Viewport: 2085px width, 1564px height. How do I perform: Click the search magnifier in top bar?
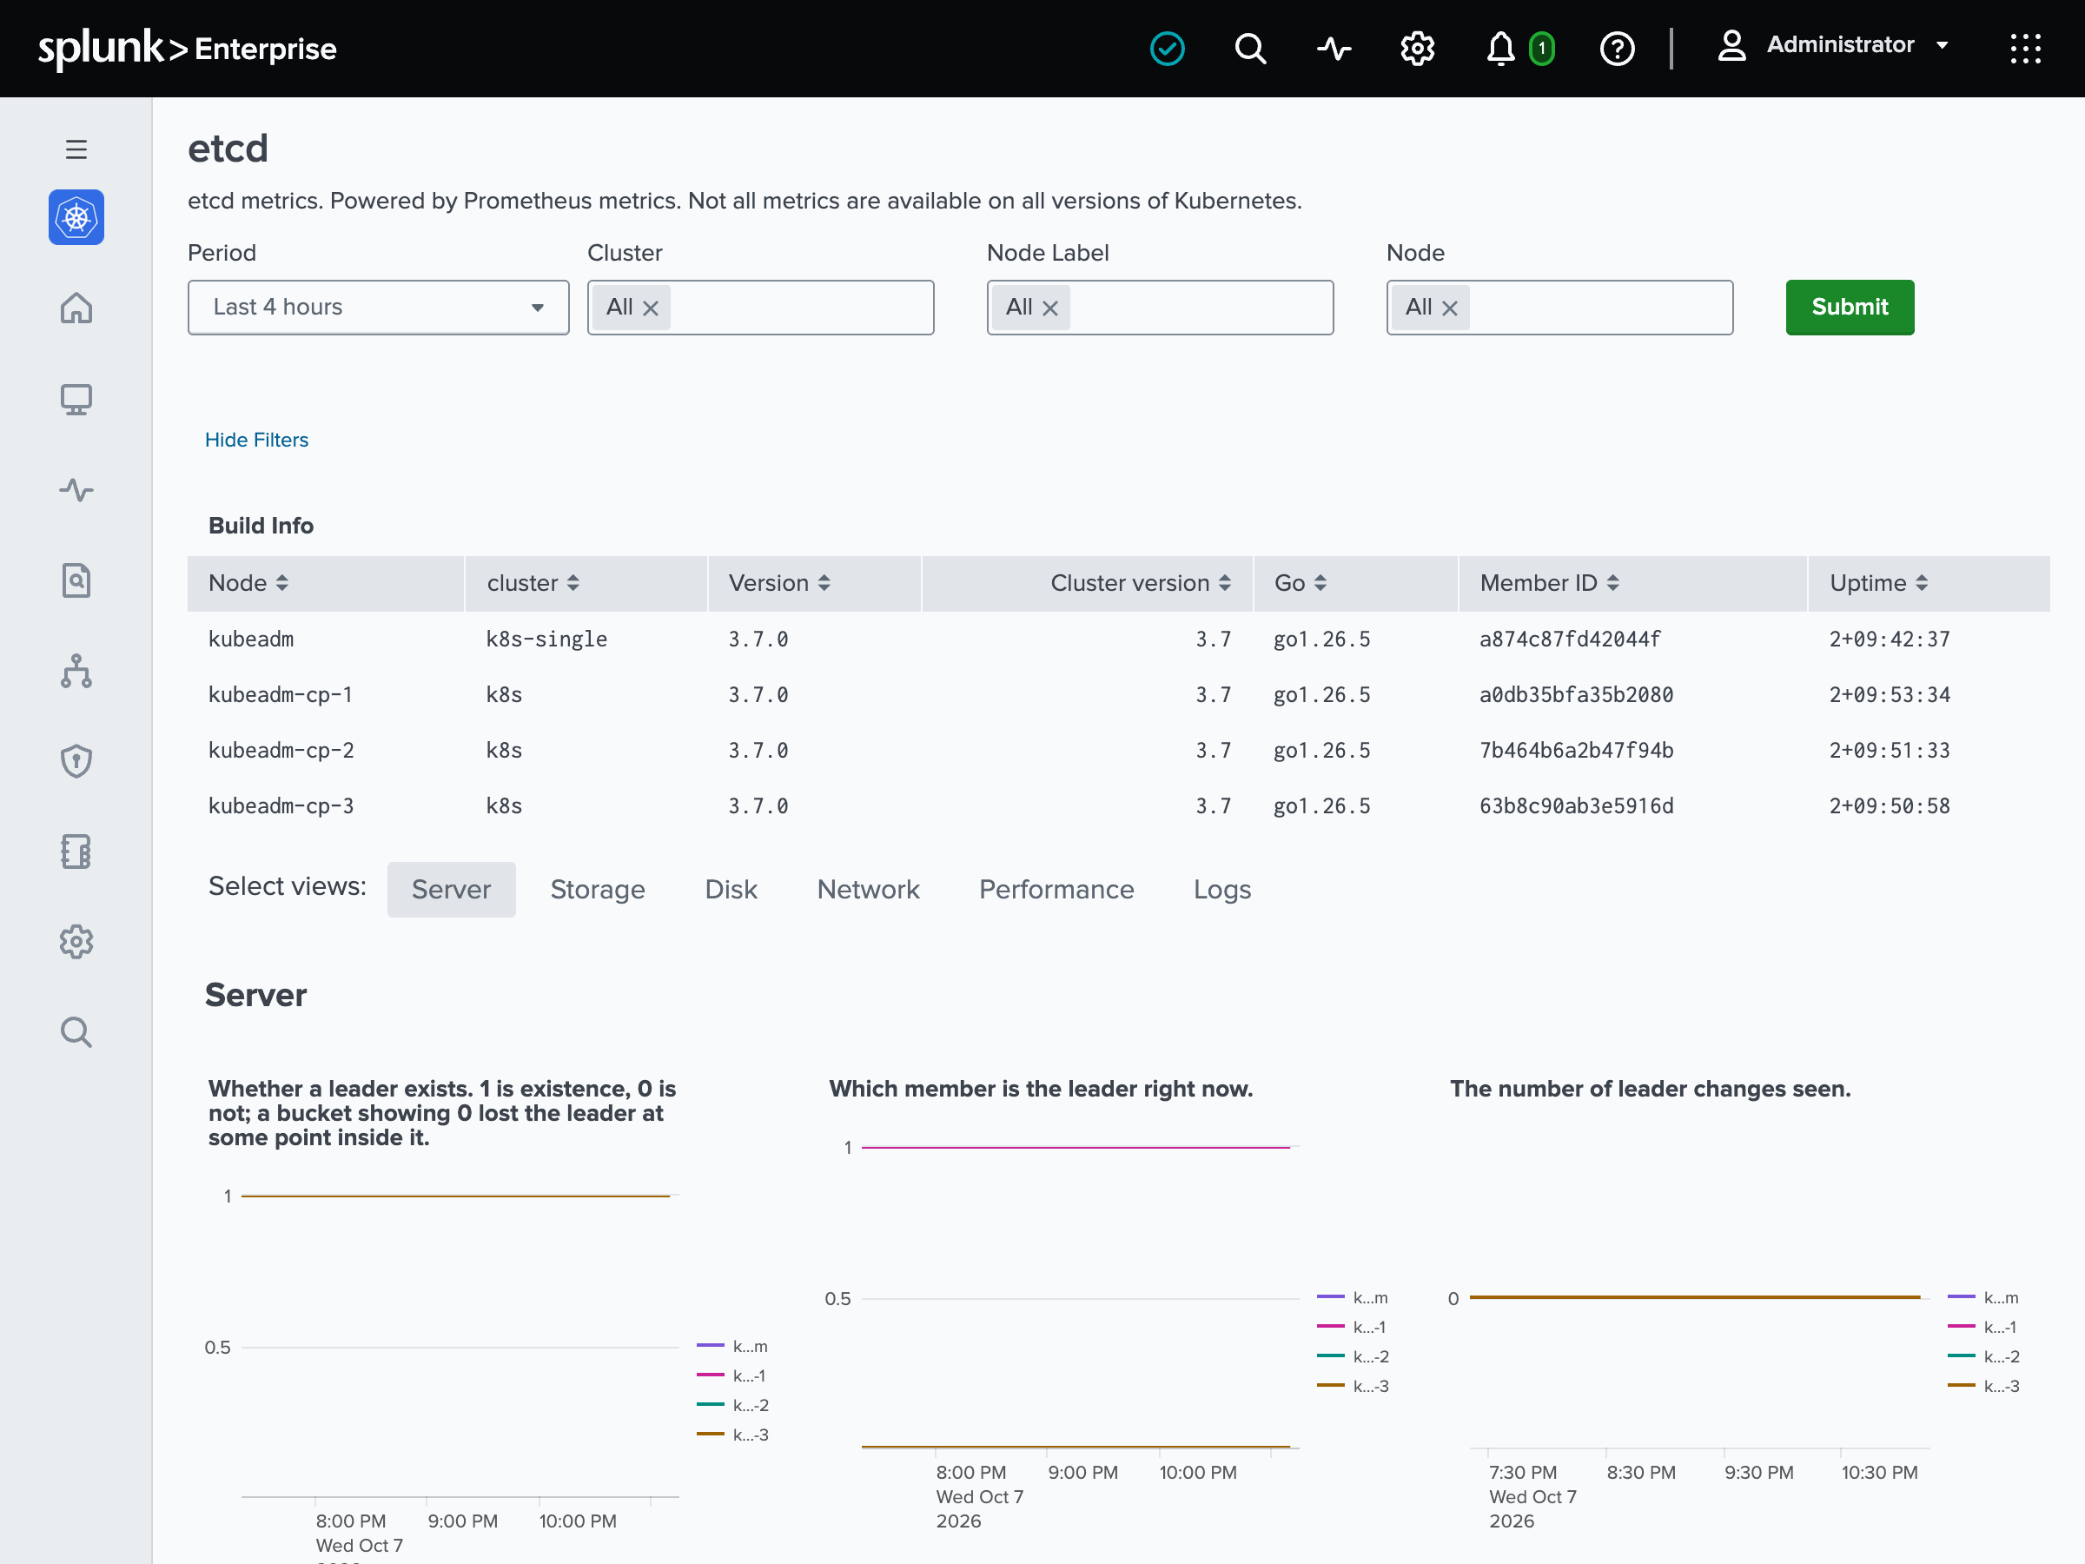(x=1251, y=48)
